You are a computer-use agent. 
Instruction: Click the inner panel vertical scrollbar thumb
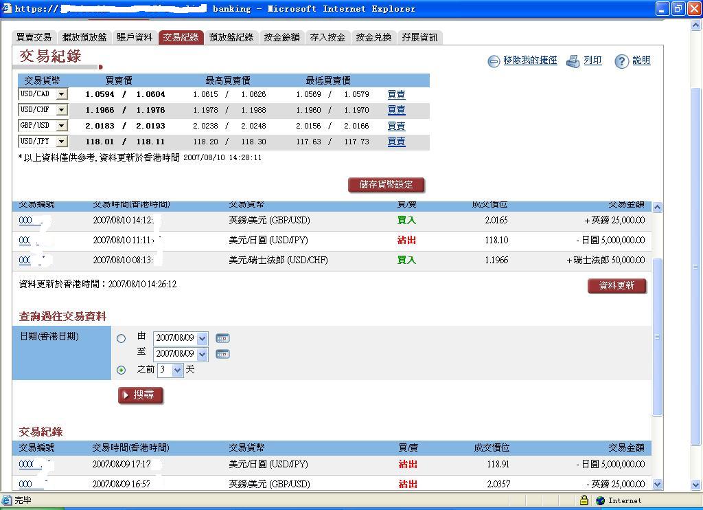(657, 337)
